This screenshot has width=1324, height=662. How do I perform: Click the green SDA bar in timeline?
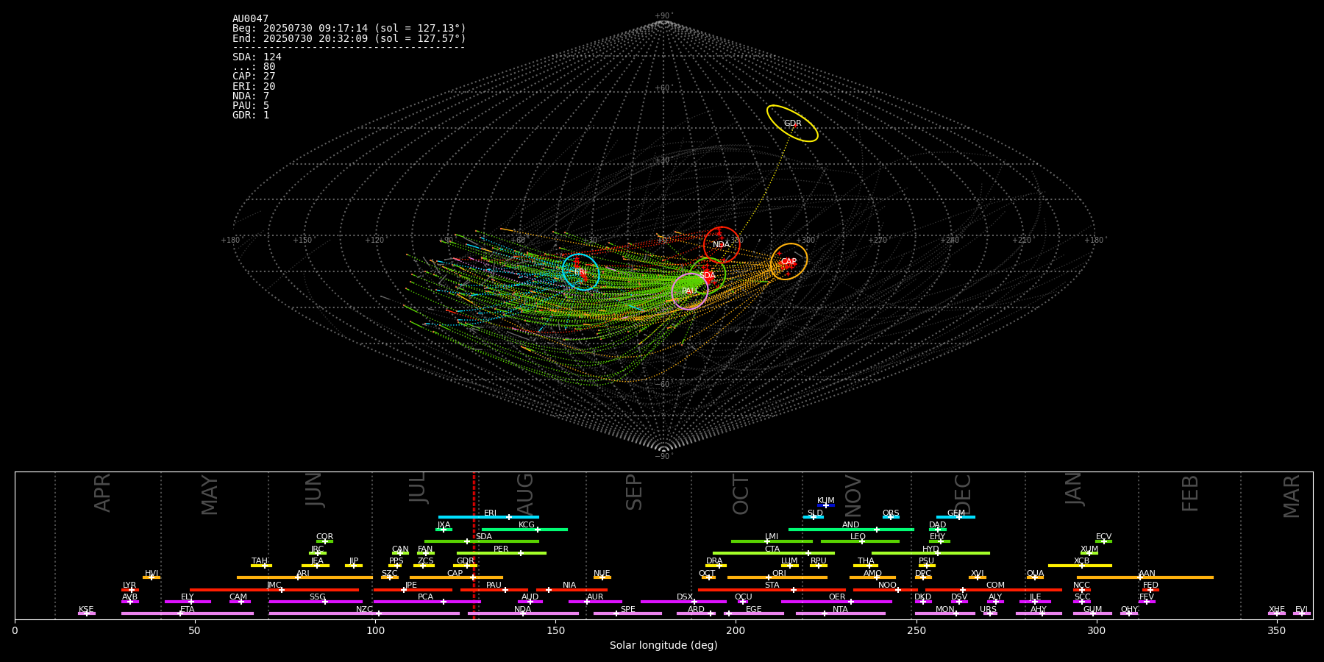pyautogui.click(x=482, y=541)
